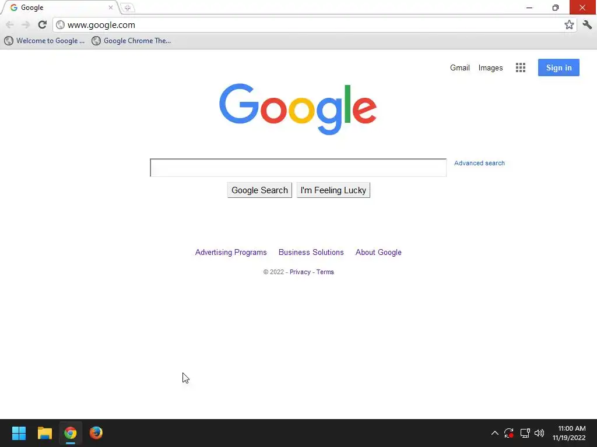Screen dimensions: 597x447
Task: Click the browser back arrow
Action: [10, 25]
